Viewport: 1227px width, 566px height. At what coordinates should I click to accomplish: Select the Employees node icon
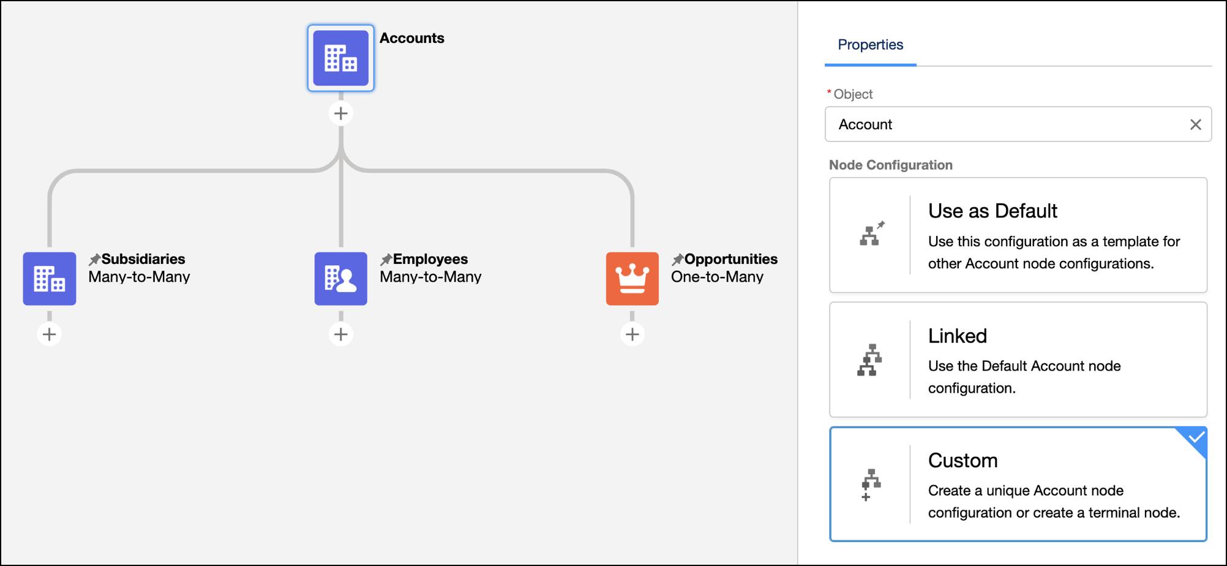click(340, 279)
